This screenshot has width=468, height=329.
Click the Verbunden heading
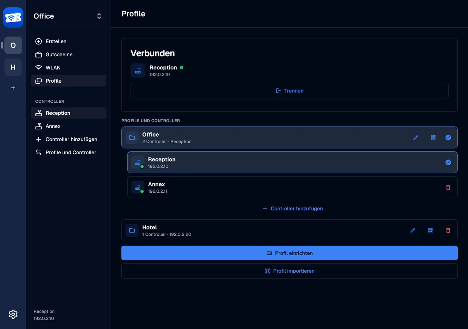[153, 53]
